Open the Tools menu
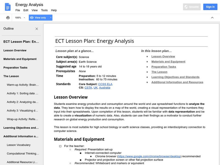220x165 pixels. click(44, 10)
